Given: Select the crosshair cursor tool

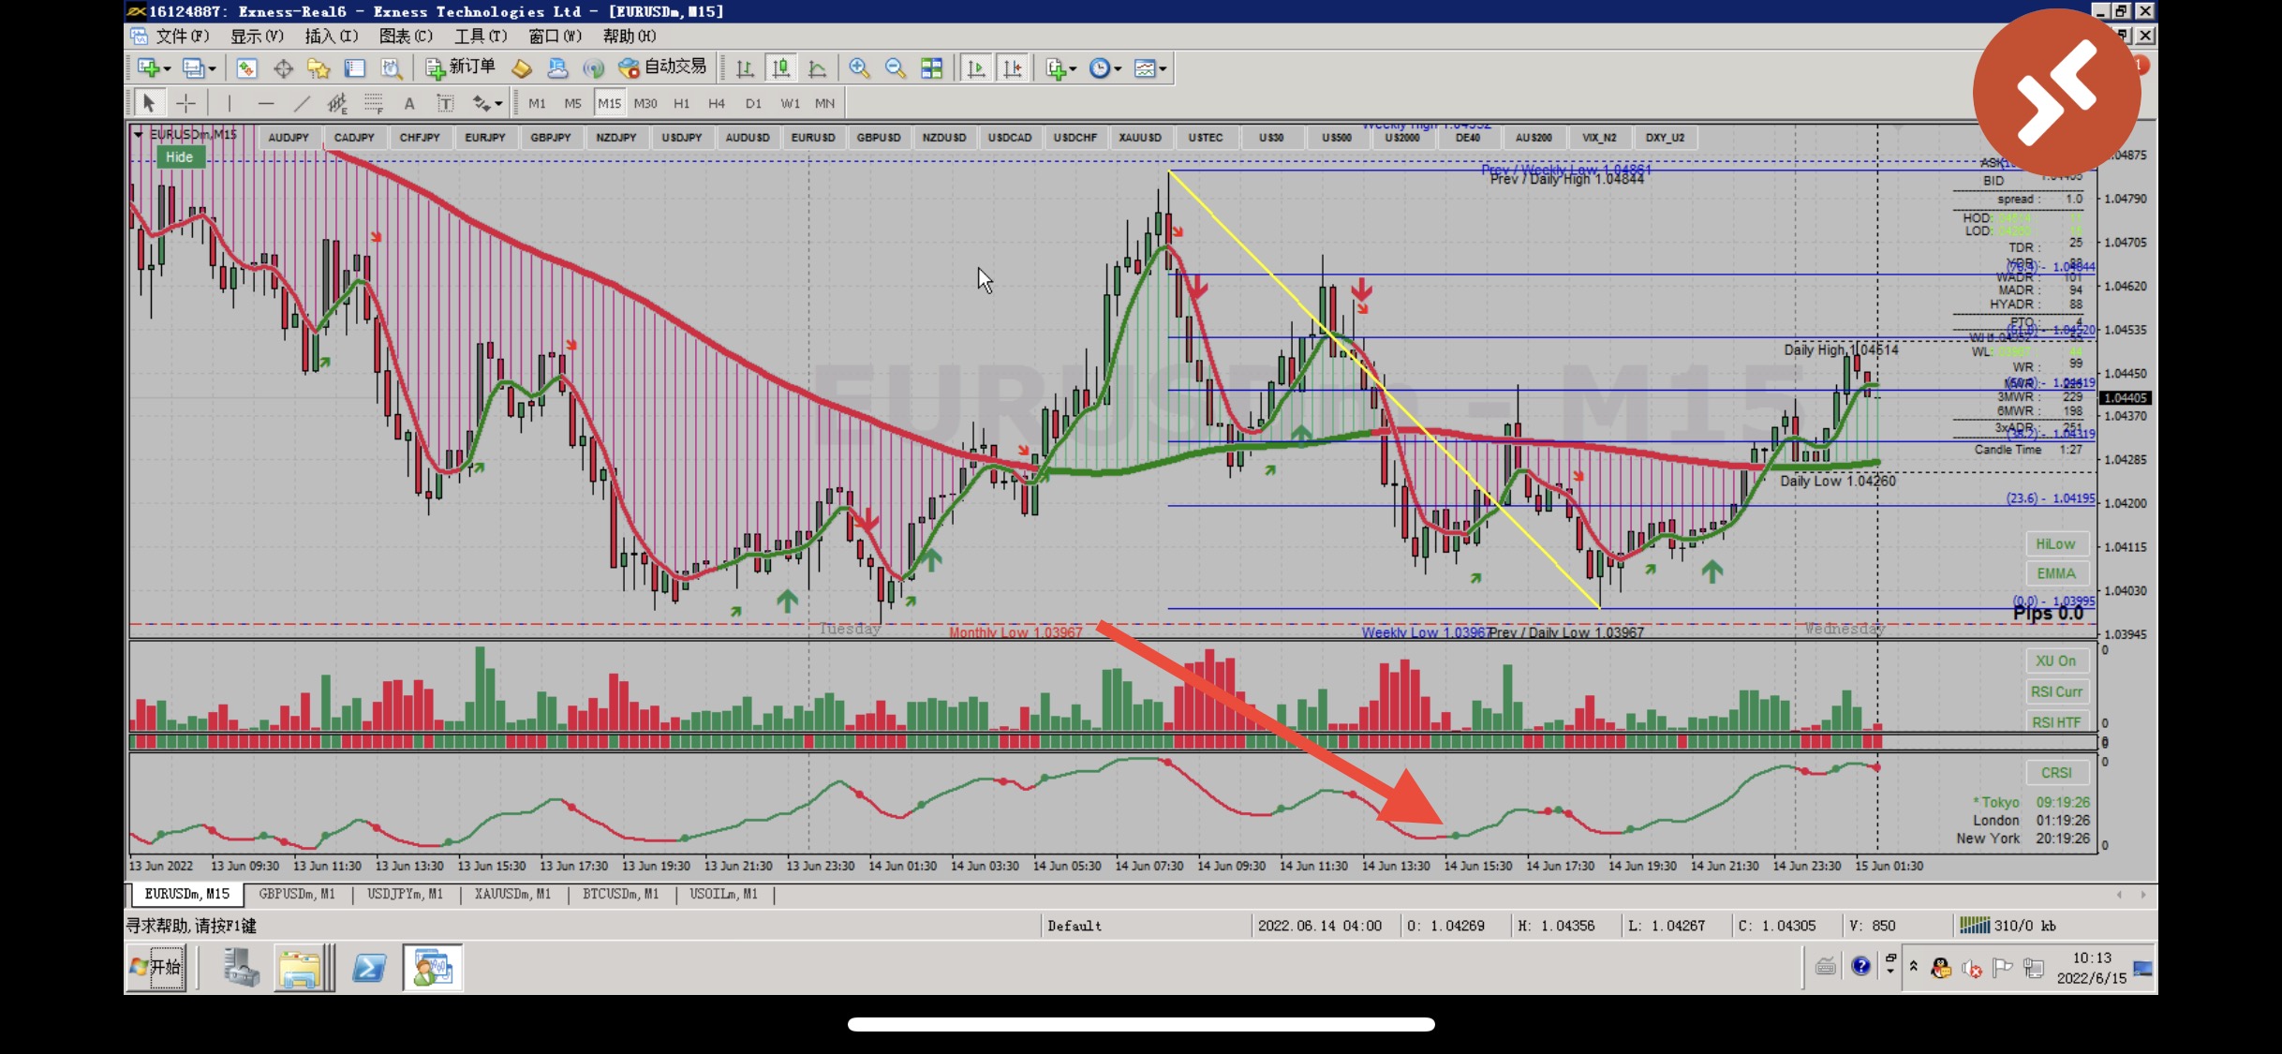Looking at the screenshot, I should [185, 103].
